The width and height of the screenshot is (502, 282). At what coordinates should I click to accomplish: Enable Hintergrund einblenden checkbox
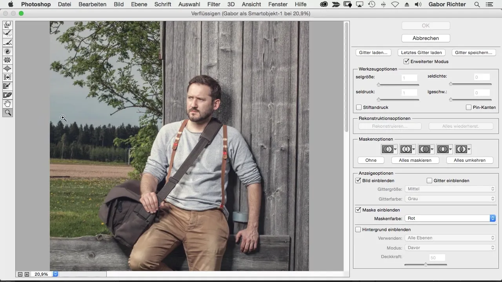tap(358, 230)
